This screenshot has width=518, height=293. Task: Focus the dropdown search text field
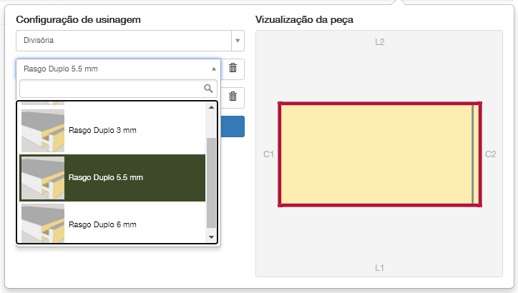coord(111,89)
